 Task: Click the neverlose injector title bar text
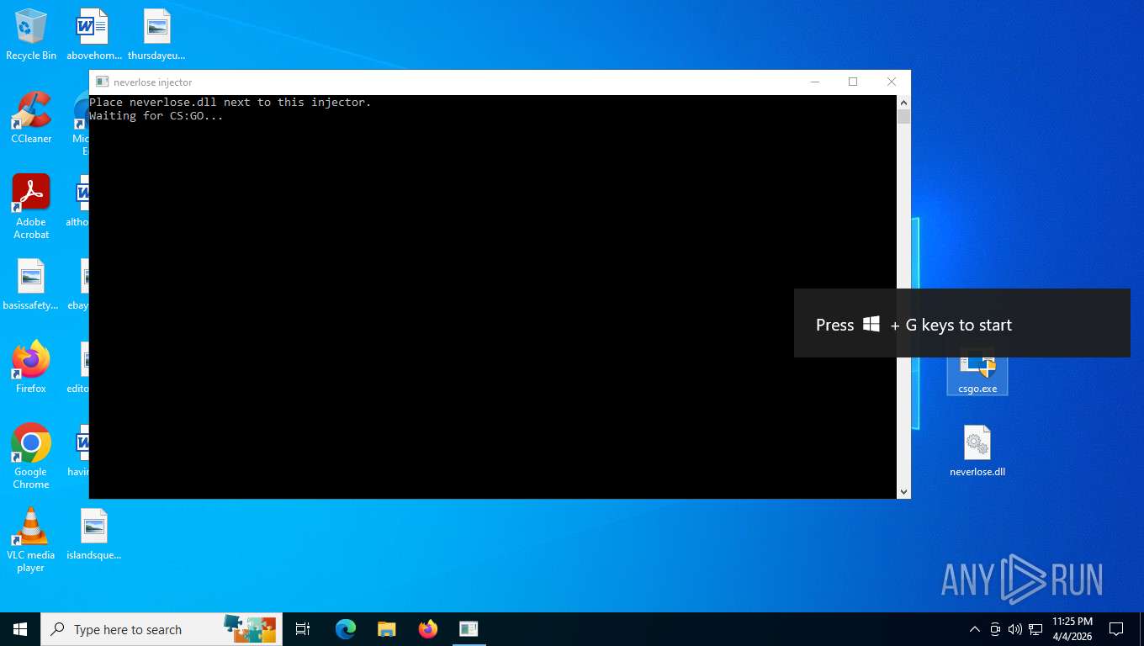[153, 82]
